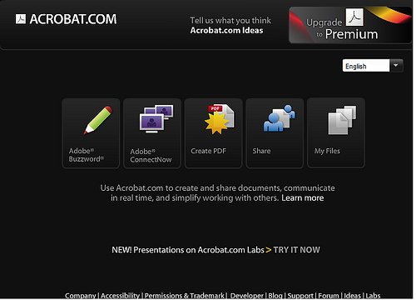Click the 'Adobe ConnectNow' tile label

[151, 156]
